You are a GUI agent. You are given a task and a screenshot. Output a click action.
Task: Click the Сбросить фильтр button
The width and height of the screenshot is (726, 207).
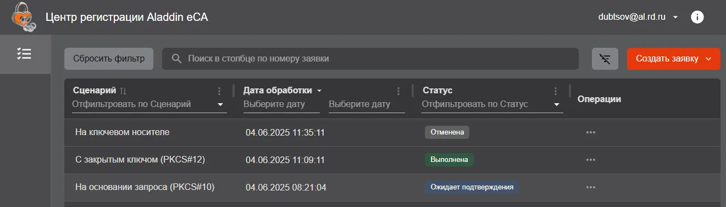click(x=109, y=59)
